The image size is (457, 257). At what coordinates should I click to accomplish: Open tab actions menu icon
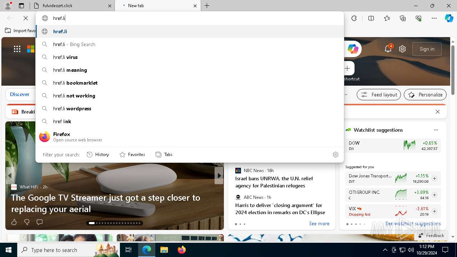(21, 6)
